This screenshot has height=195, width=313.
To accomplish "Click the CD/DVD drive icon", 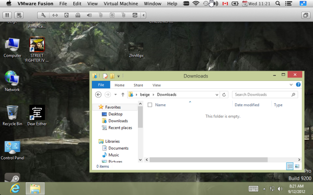I will pyautogui.click(x=78, y=15).
